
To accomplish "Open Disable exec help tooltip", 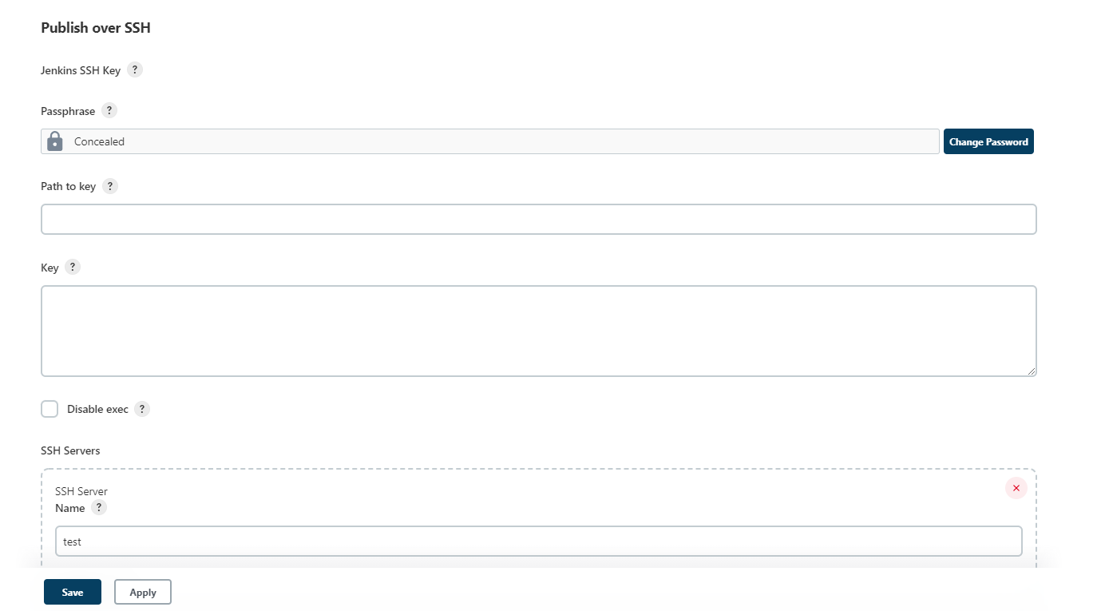I will (142, 409).
